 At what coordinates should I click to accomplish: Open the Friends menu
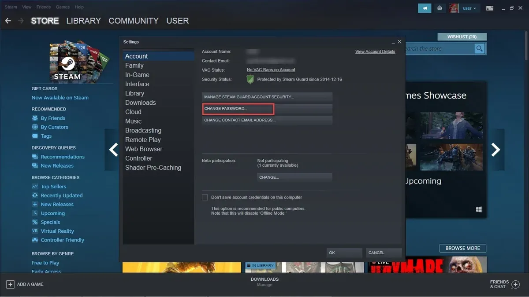[x=44, y=7]
